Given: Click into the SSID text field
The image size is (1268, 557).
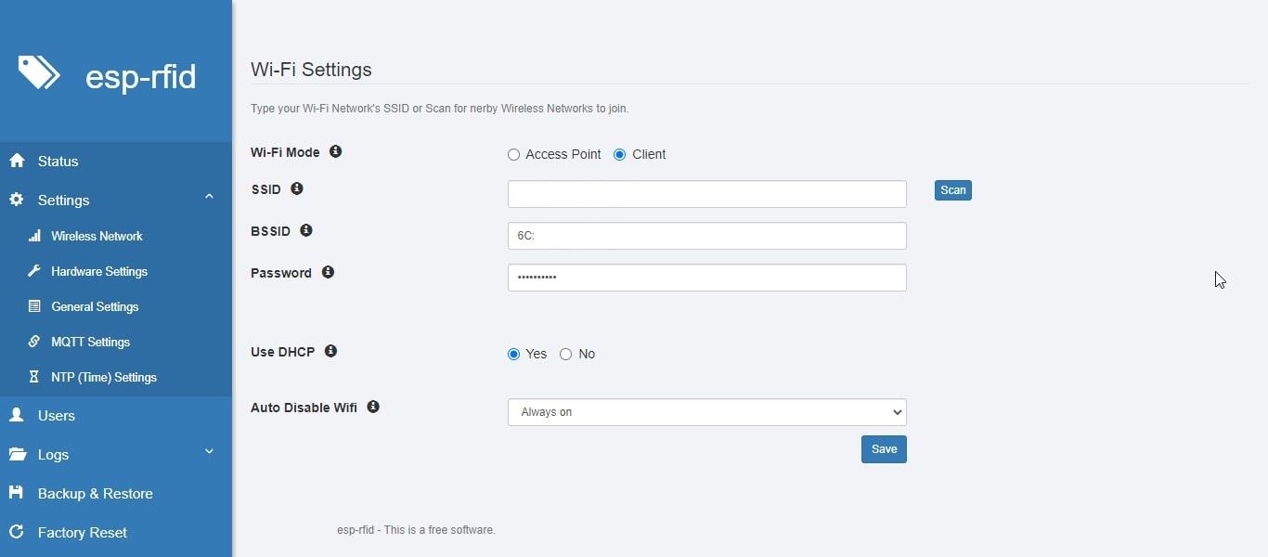Looking at the screenshot, I should 706,194.
